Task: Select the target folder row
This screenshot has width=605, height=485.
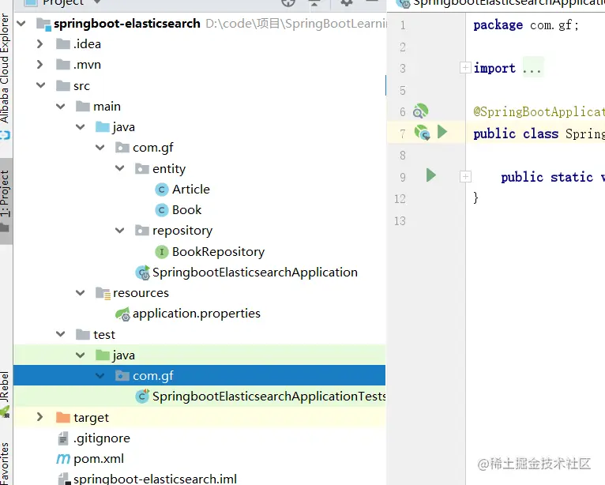Action: pos(200,418)
